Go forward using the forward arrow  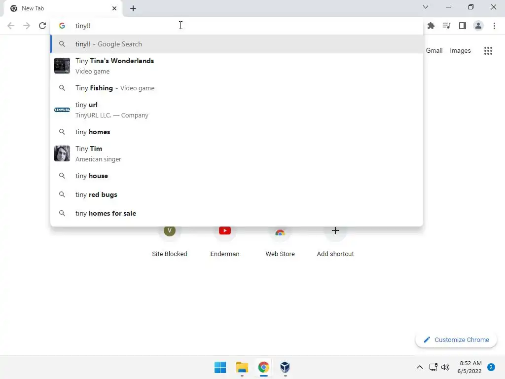pos(27,26)
